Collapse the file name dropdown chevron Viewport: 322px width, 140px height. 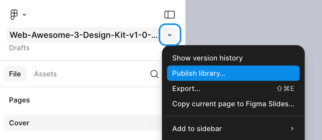170,35
